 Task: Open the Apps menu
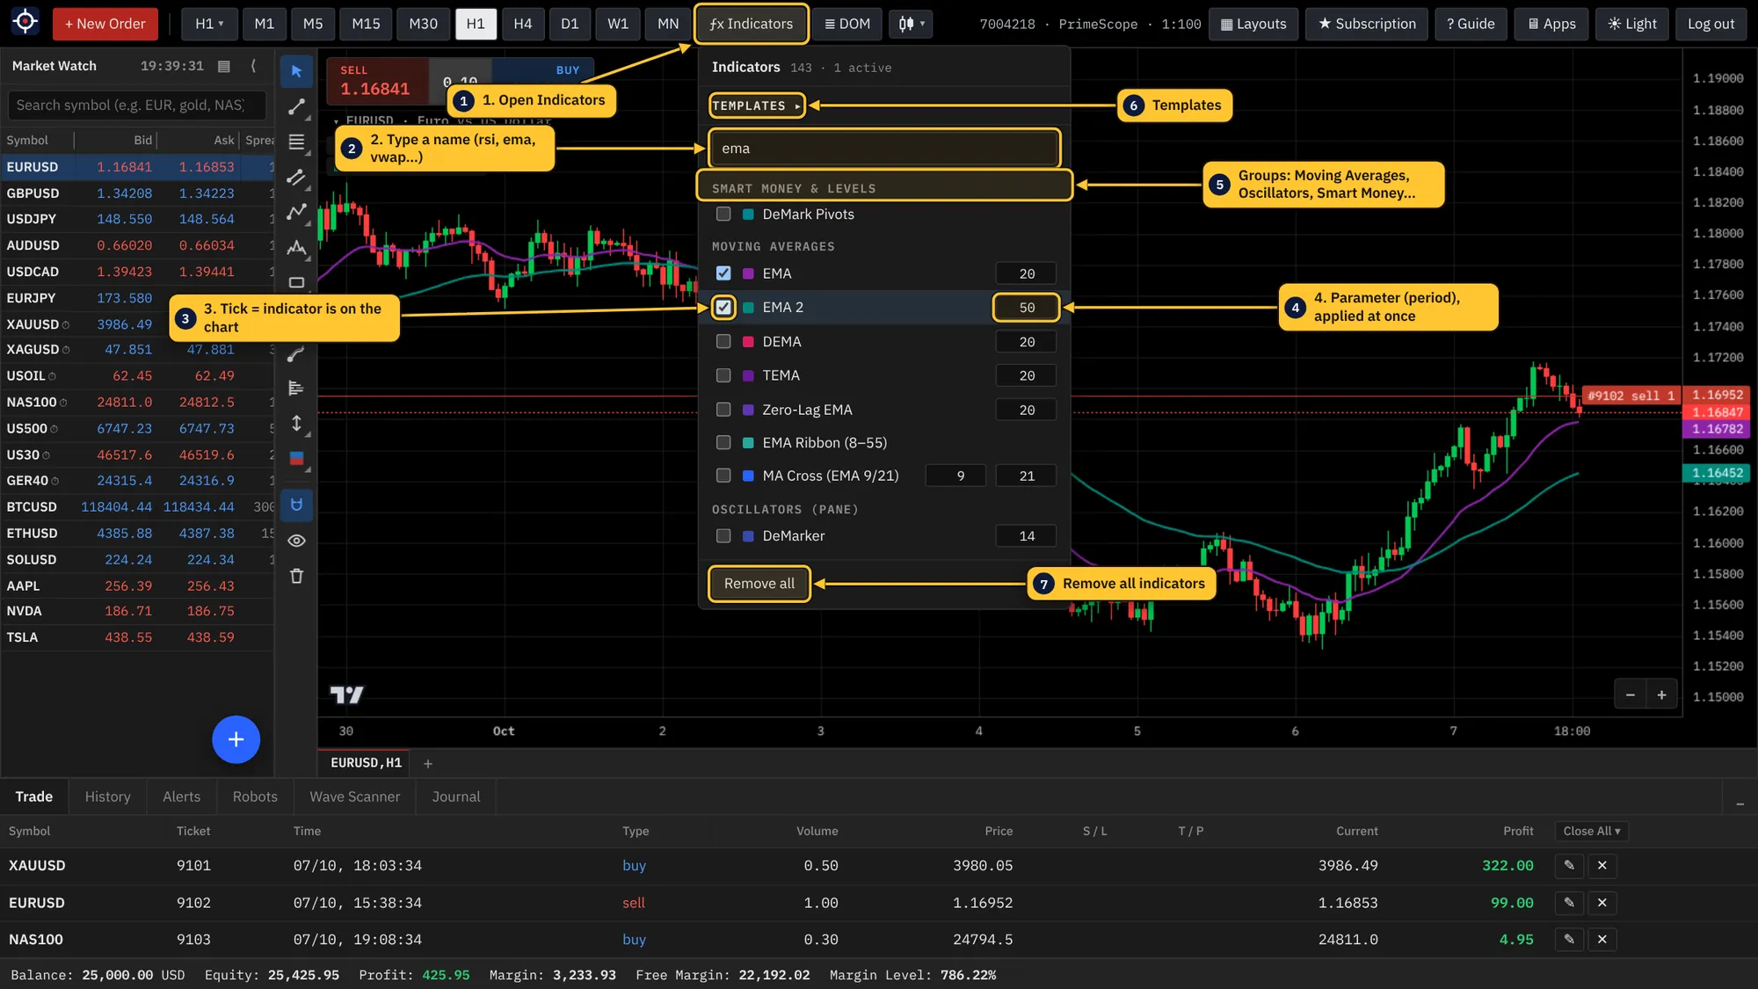point(1551,24)
